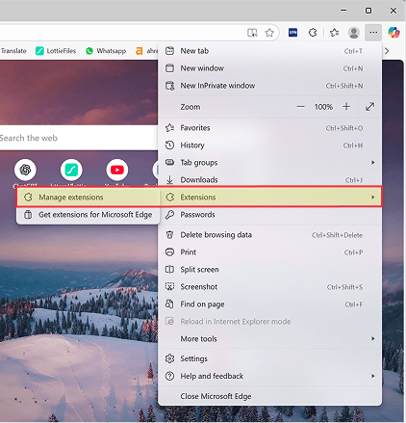Click the Search the web box
Screen dimensions: 406x423
78,138
